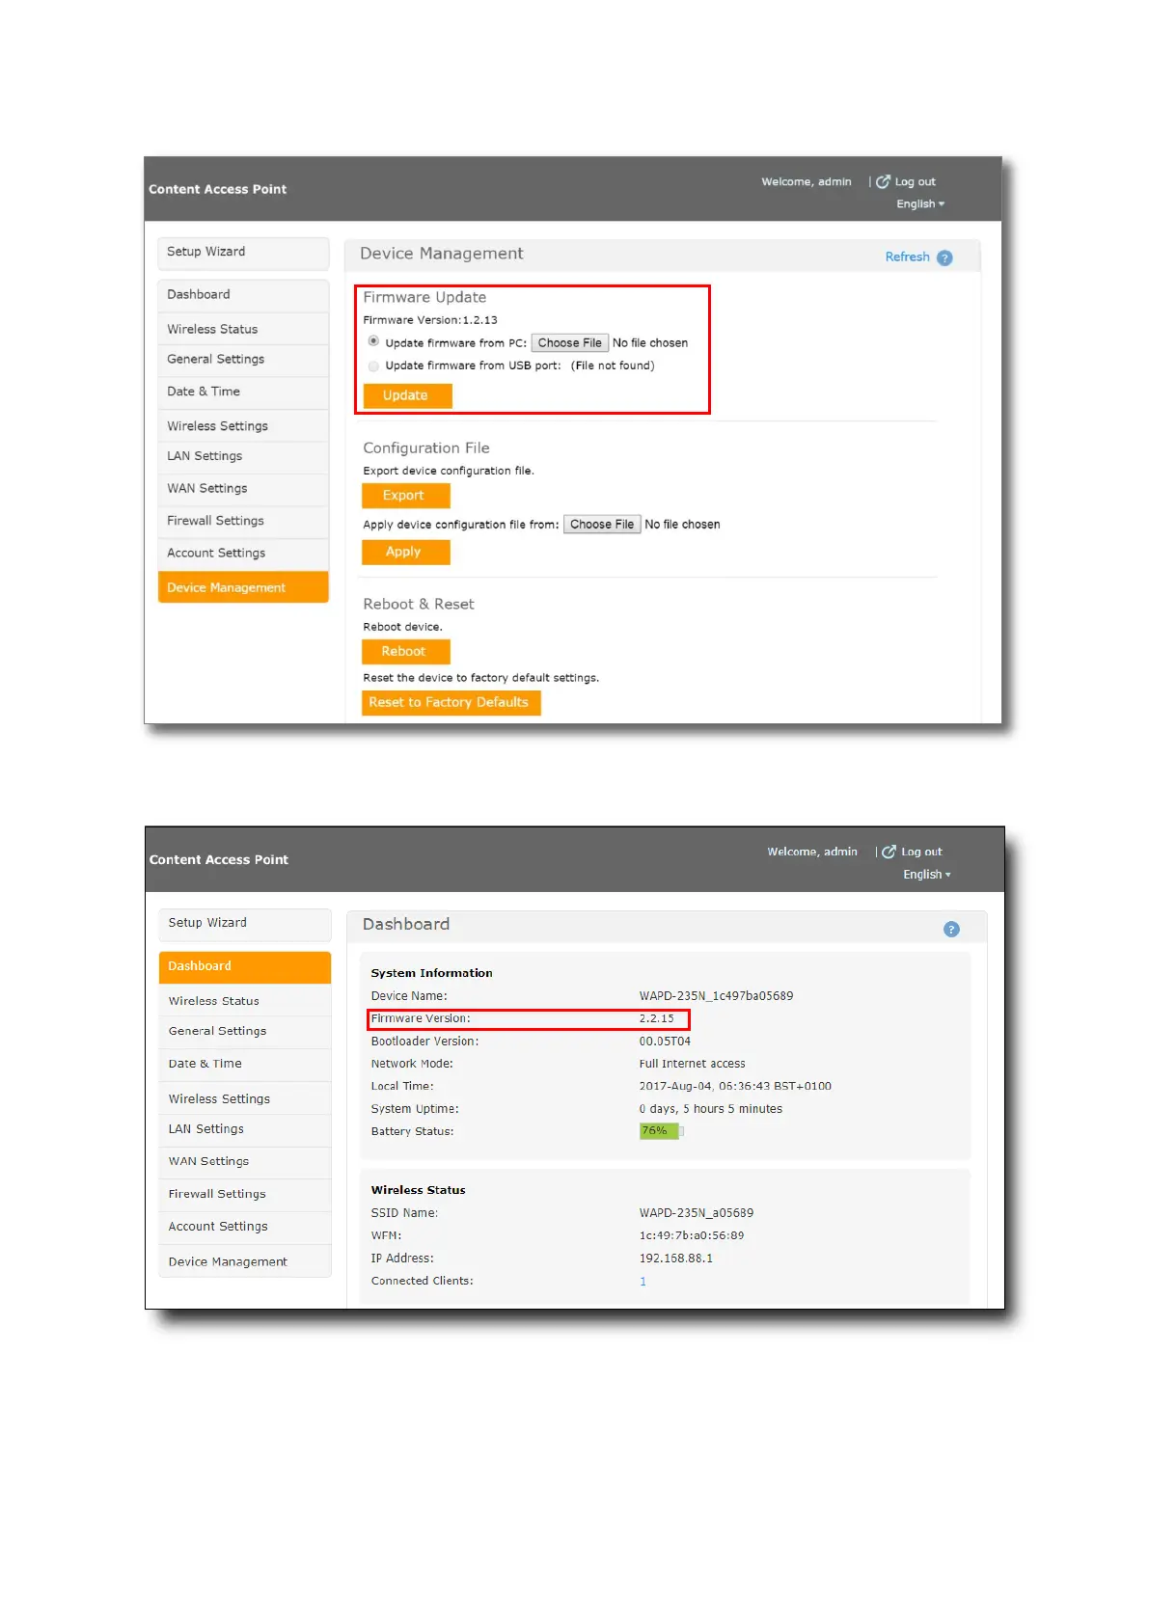Open the English language dropdown in the bottom screenshot
The image size is (1149, 1624).
pyautogui.click(x=927, y=875)
